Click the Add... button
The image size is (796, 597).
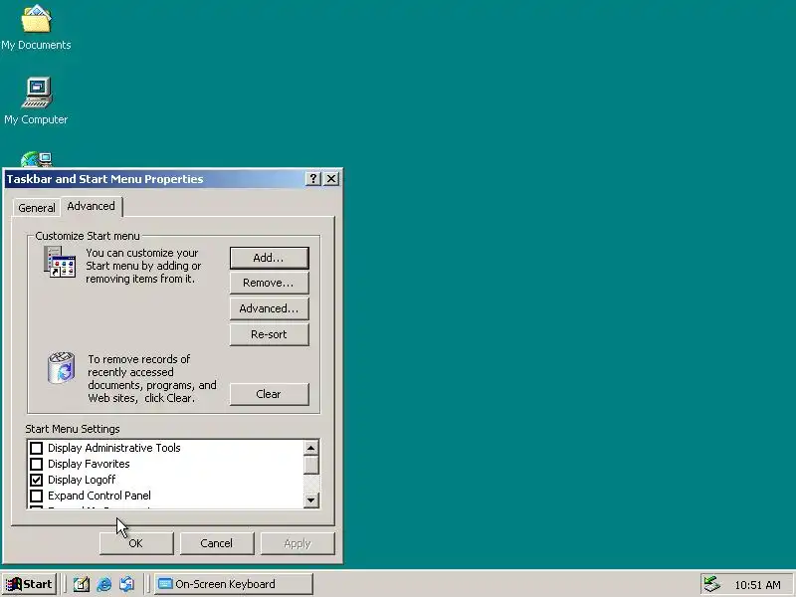(269, 258)
